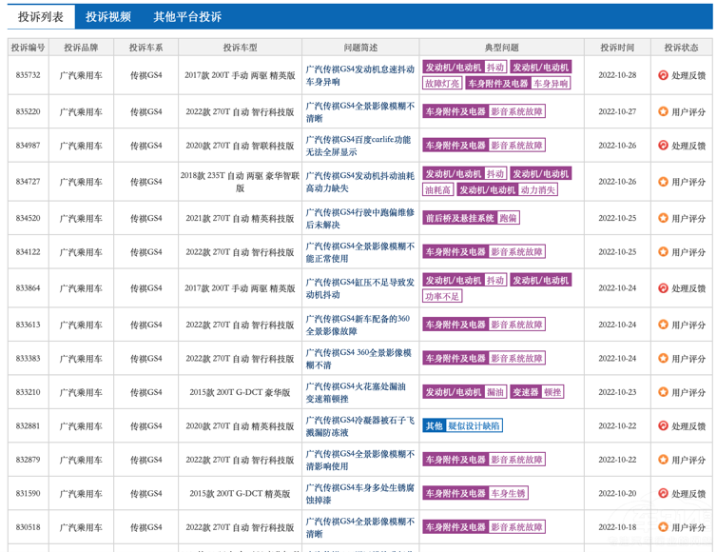Click the 处理反馈 icon for complaint 833864

pos(663,288)
